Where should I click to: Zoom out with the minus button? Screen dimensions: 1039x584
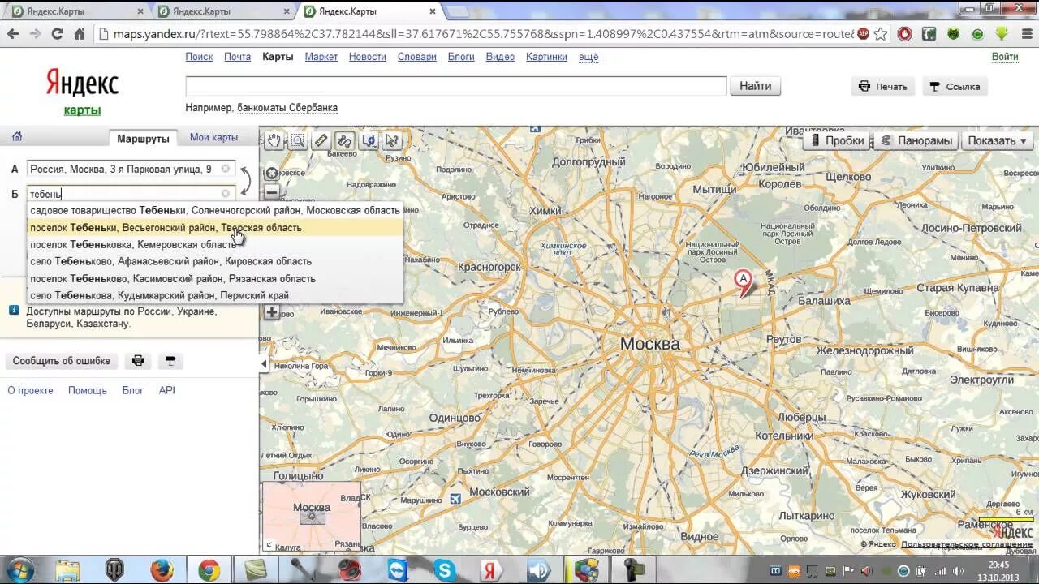click(x=272, y=192)
